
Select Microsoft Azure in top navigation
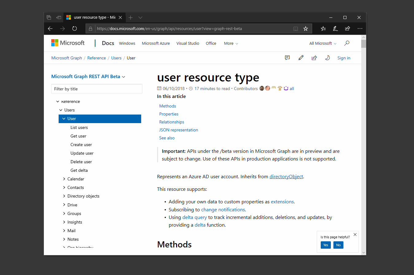pos(156,43)
